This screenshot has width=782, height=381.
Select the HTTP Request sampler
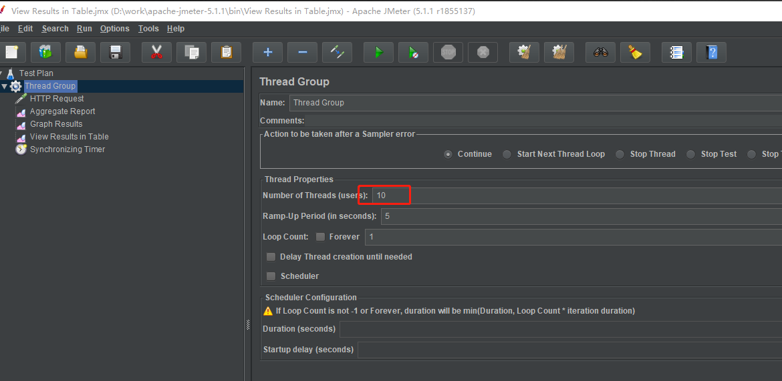click(57, 99)
